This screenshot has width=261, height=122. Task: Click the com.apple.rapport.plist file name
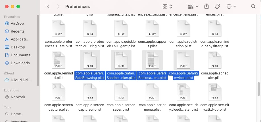pos(152,44)
